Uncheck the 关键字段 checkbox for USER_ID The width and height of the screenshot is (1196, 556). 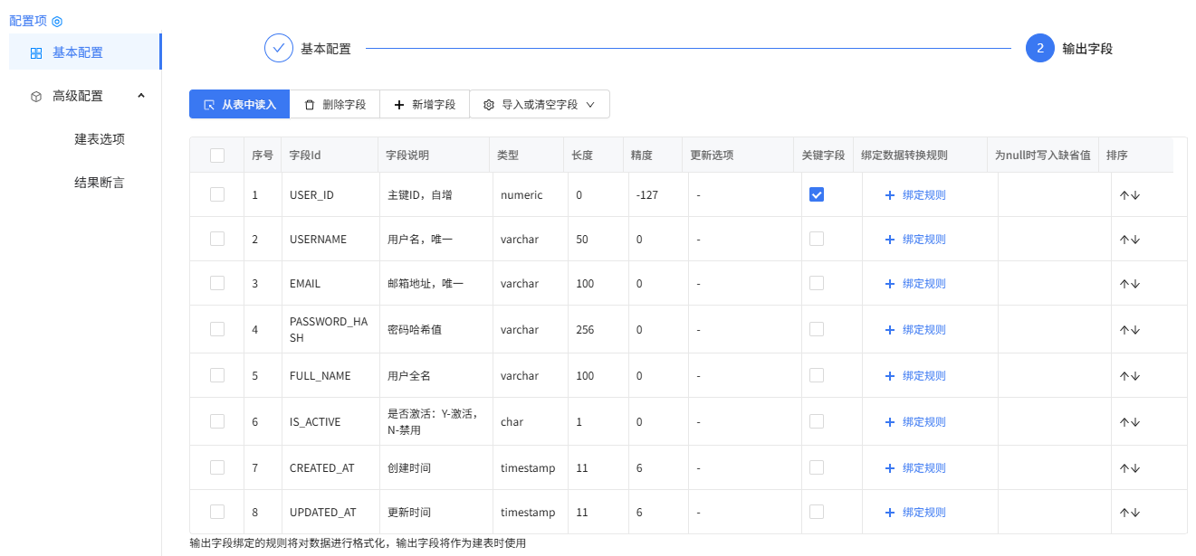coord(817,193)
